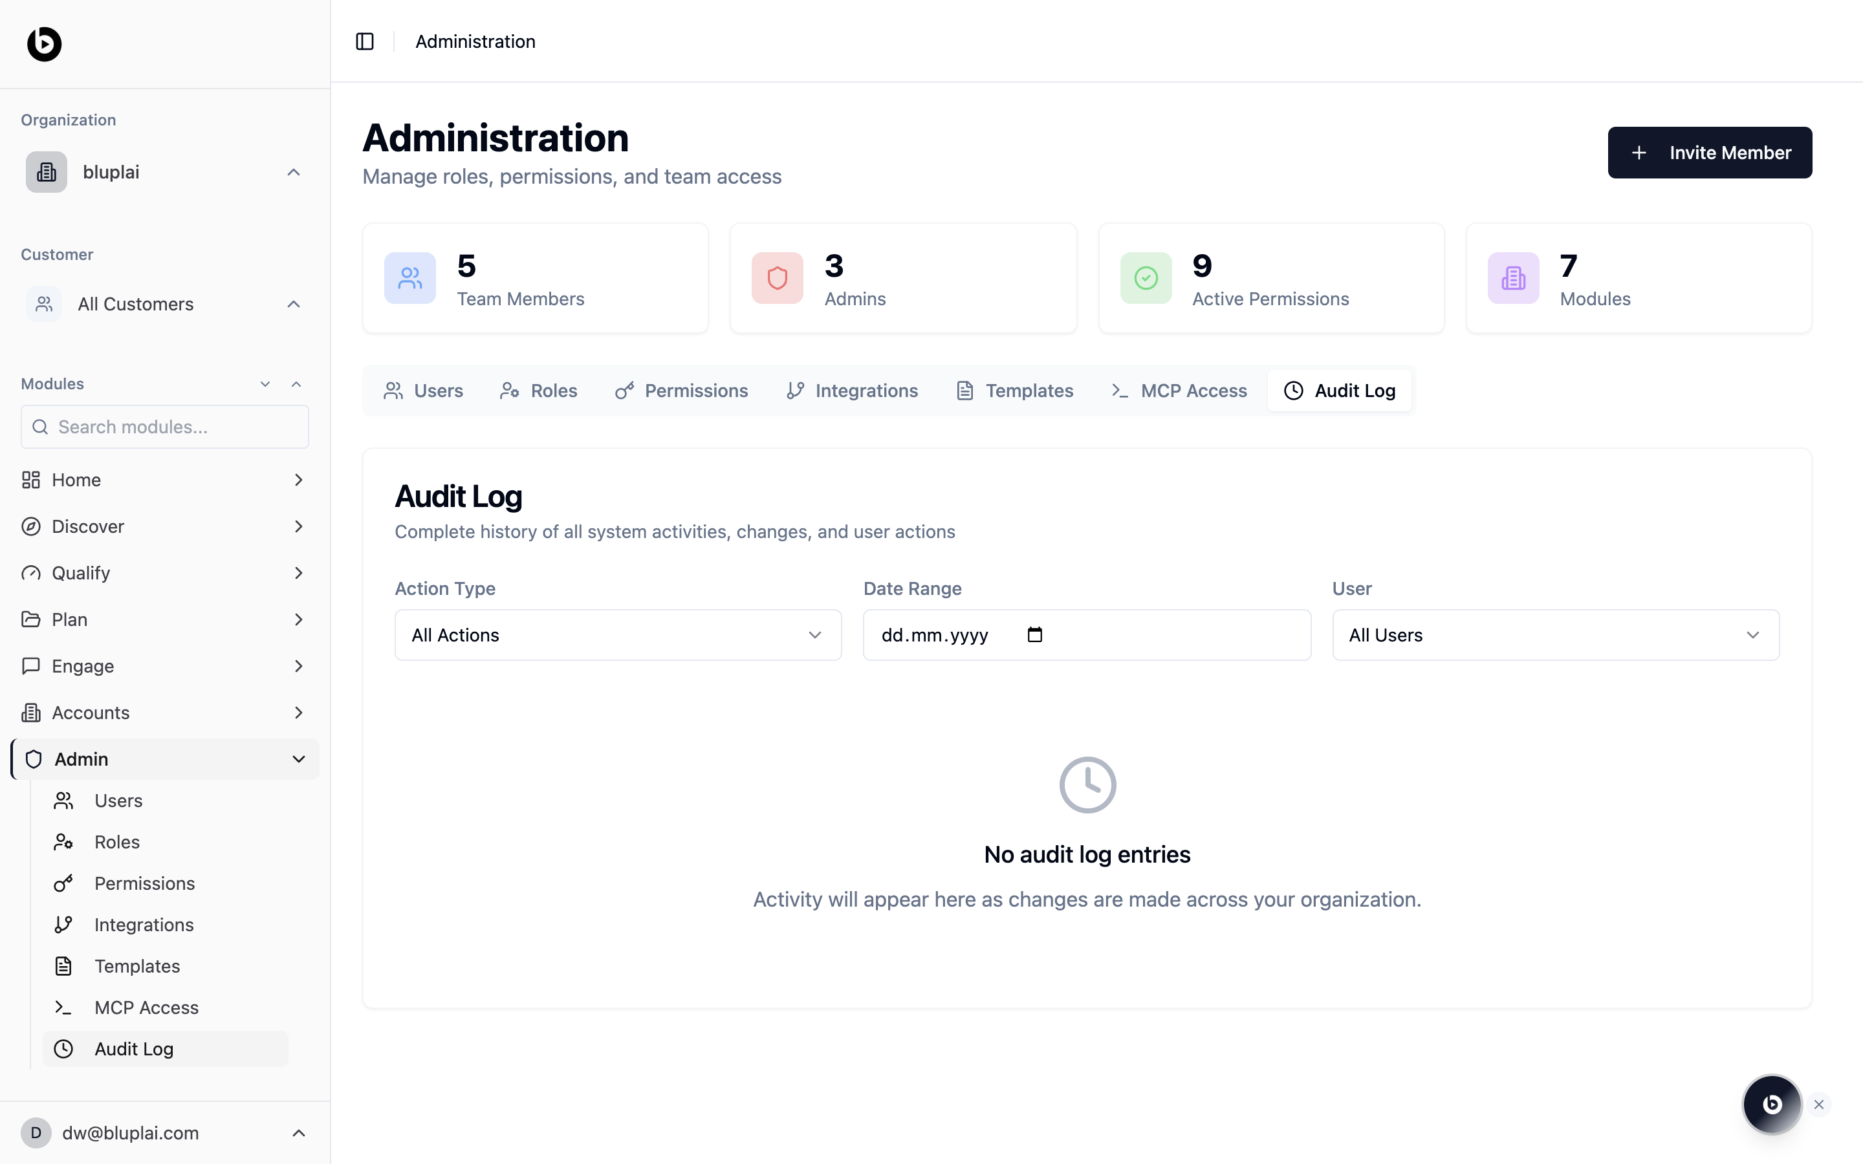
Task: Click the Active Permissions checkmark icon
Action: (1145, 278)
